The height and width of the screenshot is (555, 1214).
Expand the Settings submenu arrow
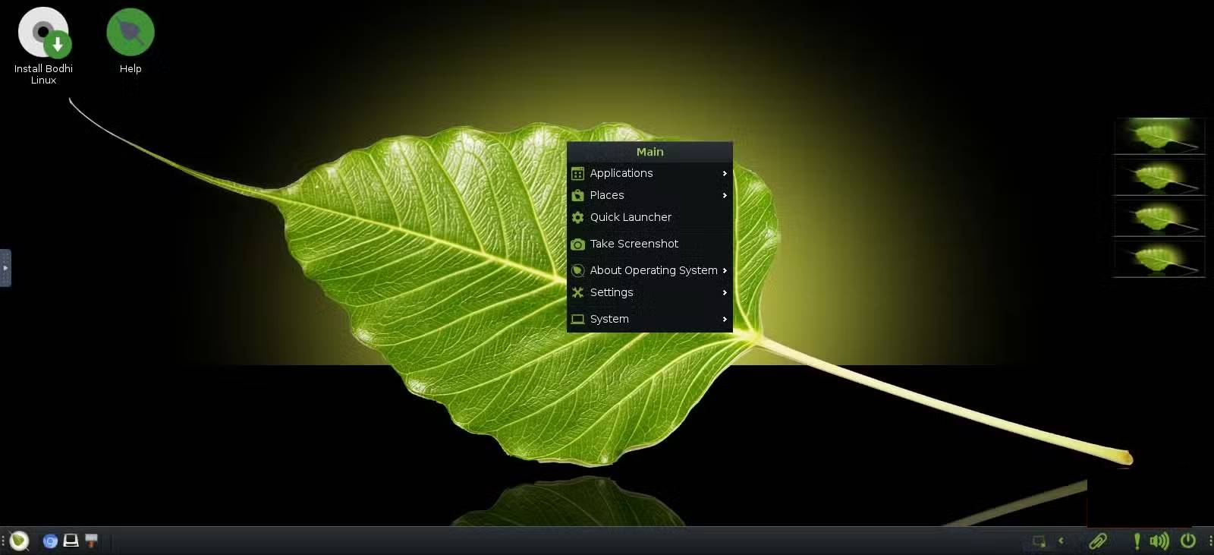coord(725,292)
